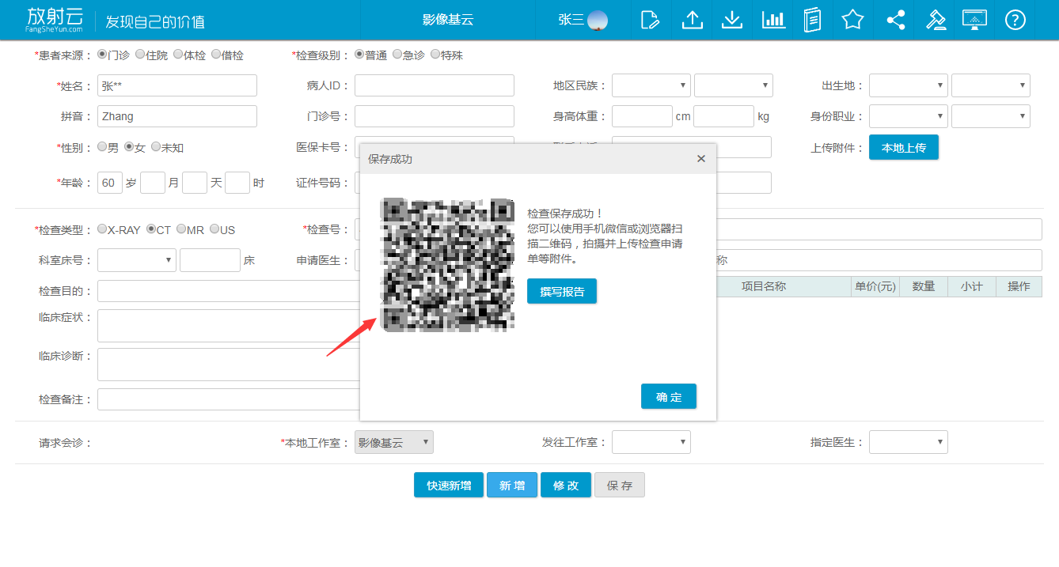Close the 保存成功 dialog
This screenshot has height=567, width=1059.
[x=700, y=159]
